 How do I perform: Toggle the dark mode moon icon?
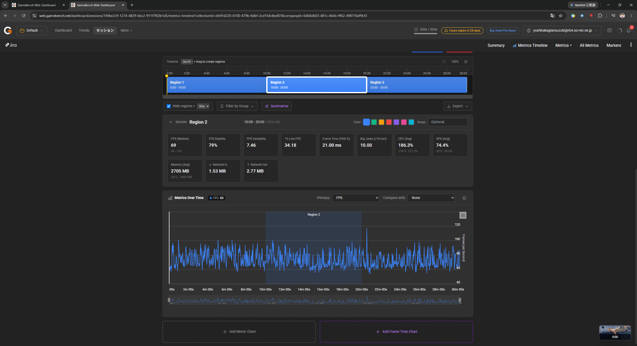[619, 30]
